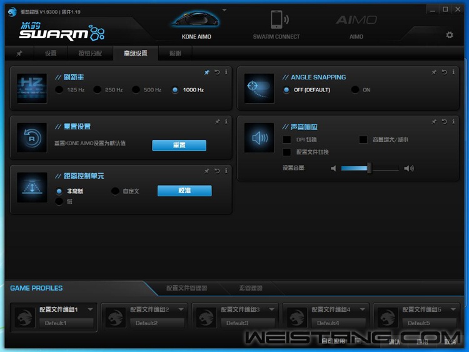Click the HZ polling rate thumbnail
The height and width of the screenshot is (352, 469).
click(x=32, y=89)
